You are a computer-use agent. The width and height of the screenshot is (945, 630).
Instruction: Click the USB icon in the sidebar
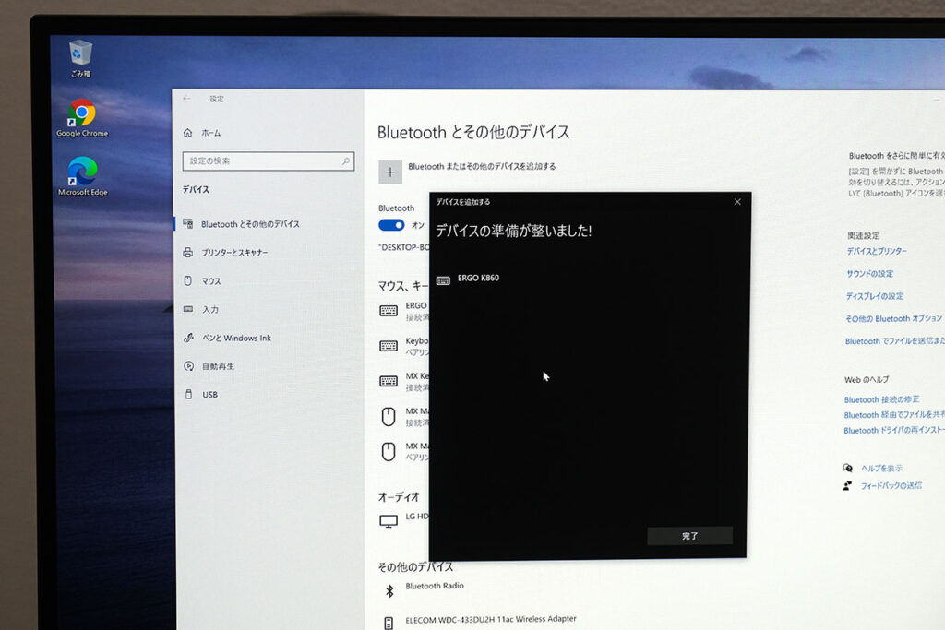188,394
